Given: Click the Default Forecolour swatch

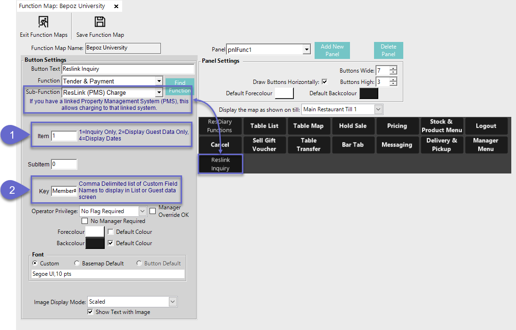Looking at the screenshot, I should pyautogui.click(x=284, y=93).
